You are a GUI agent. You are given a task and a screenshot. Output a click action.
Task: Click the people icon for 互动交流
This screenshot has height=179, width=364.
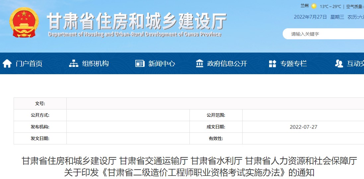pyautogui.click(x=339, y=64)
